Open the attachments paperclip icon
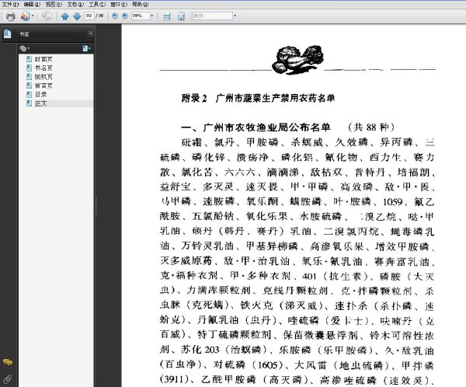 tap(8, 379)
